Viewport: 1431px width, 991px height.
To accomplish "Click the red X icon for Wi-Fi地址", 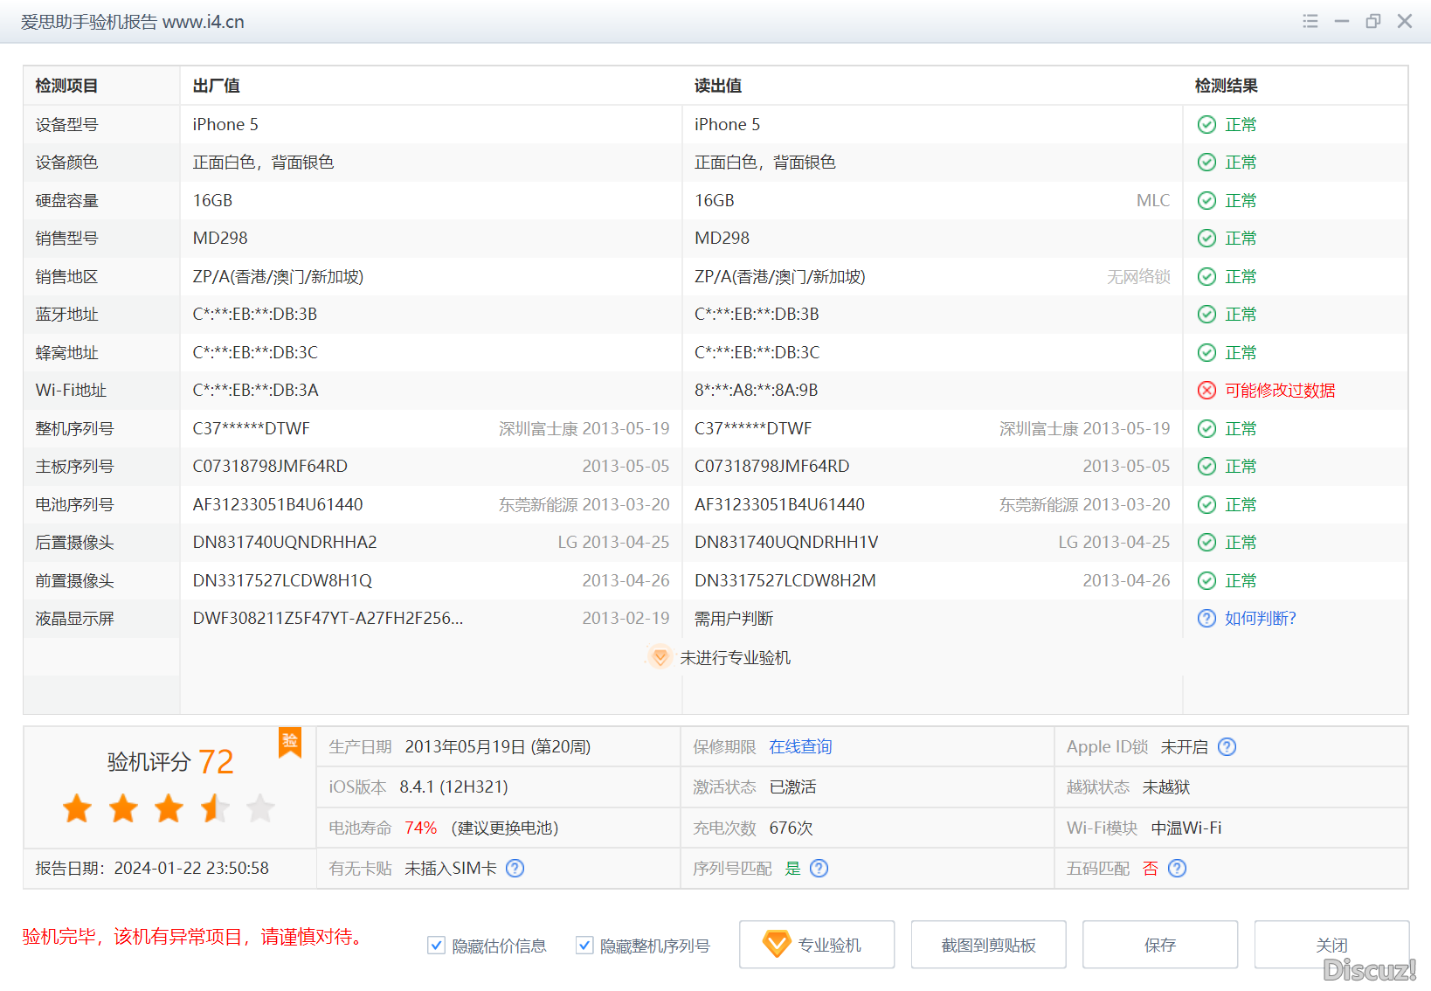I will (1206, 391).
